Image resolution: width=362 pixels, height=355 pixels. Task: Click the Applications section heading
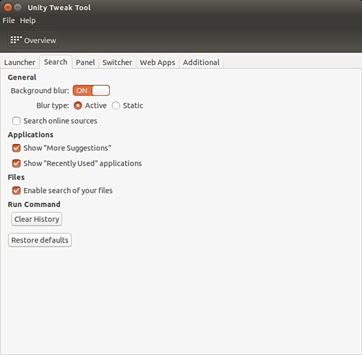click(30, 135)
